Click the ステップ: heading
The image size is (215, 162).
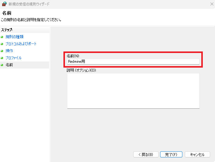(x=7, y=30)
